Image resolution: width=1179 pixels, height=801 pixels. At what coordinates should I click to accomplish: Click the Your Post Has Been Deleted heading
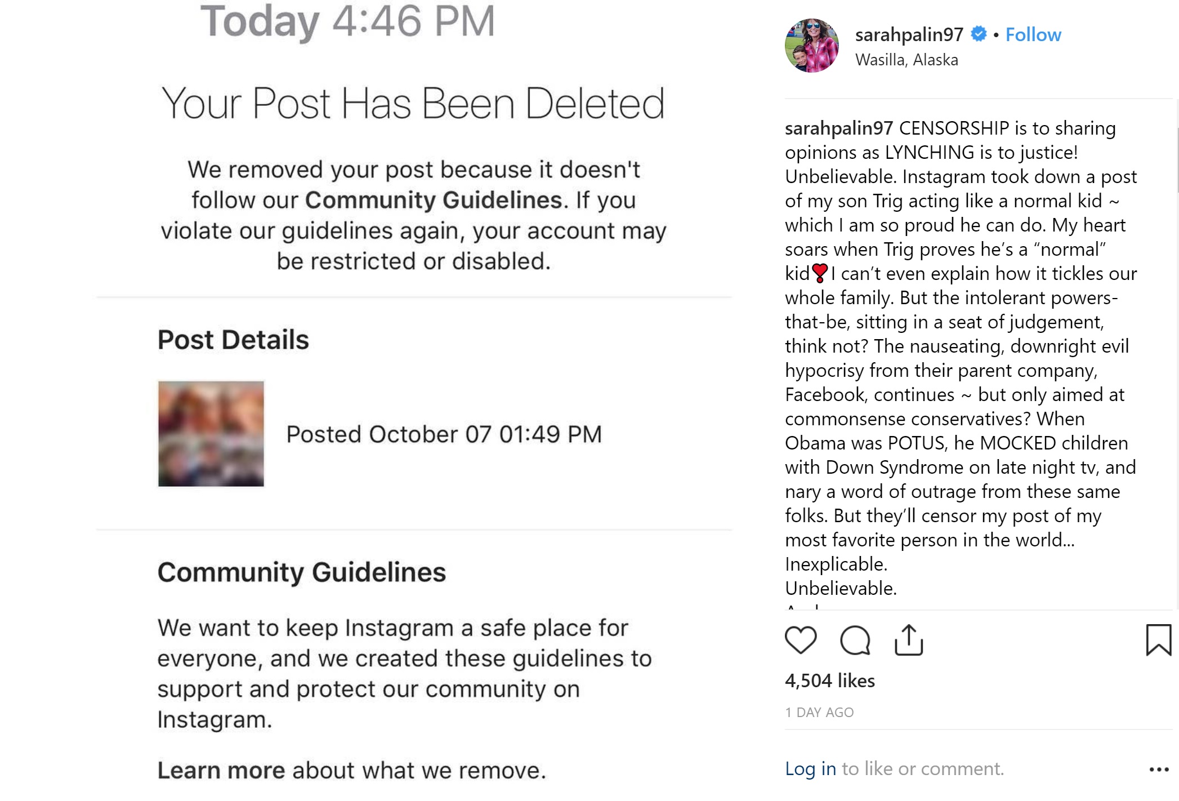pos(413,104)
